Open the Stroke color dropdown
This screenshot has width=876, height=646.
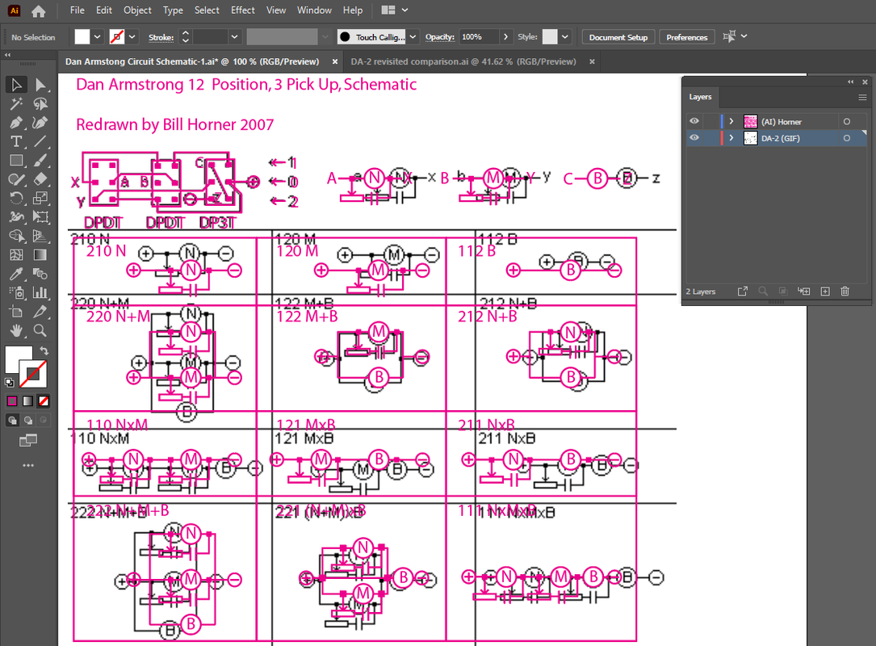pos(132,37)
